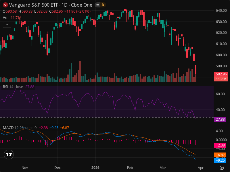Click the Nov label on time axis
This screenshot has width=230, height=172.
coord(25,168)
